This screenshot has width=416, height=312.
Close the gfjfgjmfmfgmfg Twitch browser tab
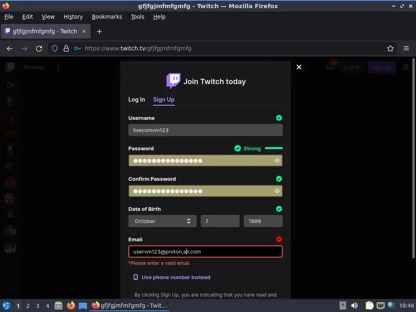(x=84, y=31)
